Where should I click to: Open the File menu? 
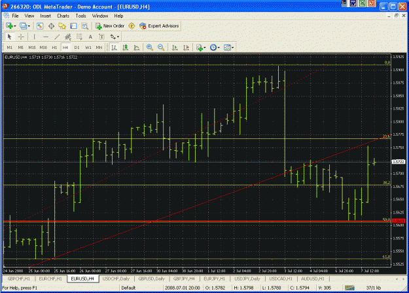pos(16,16)
